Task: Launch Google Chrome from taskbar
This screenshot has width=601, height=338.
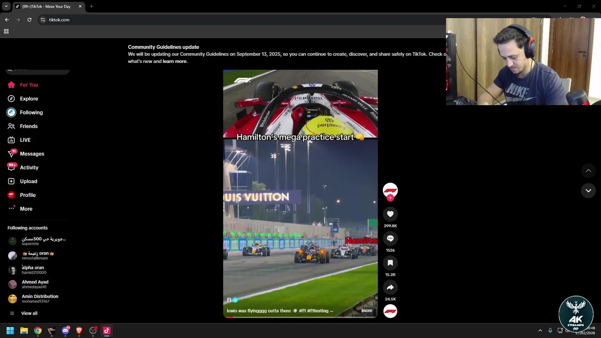Action: pos(38,330)
